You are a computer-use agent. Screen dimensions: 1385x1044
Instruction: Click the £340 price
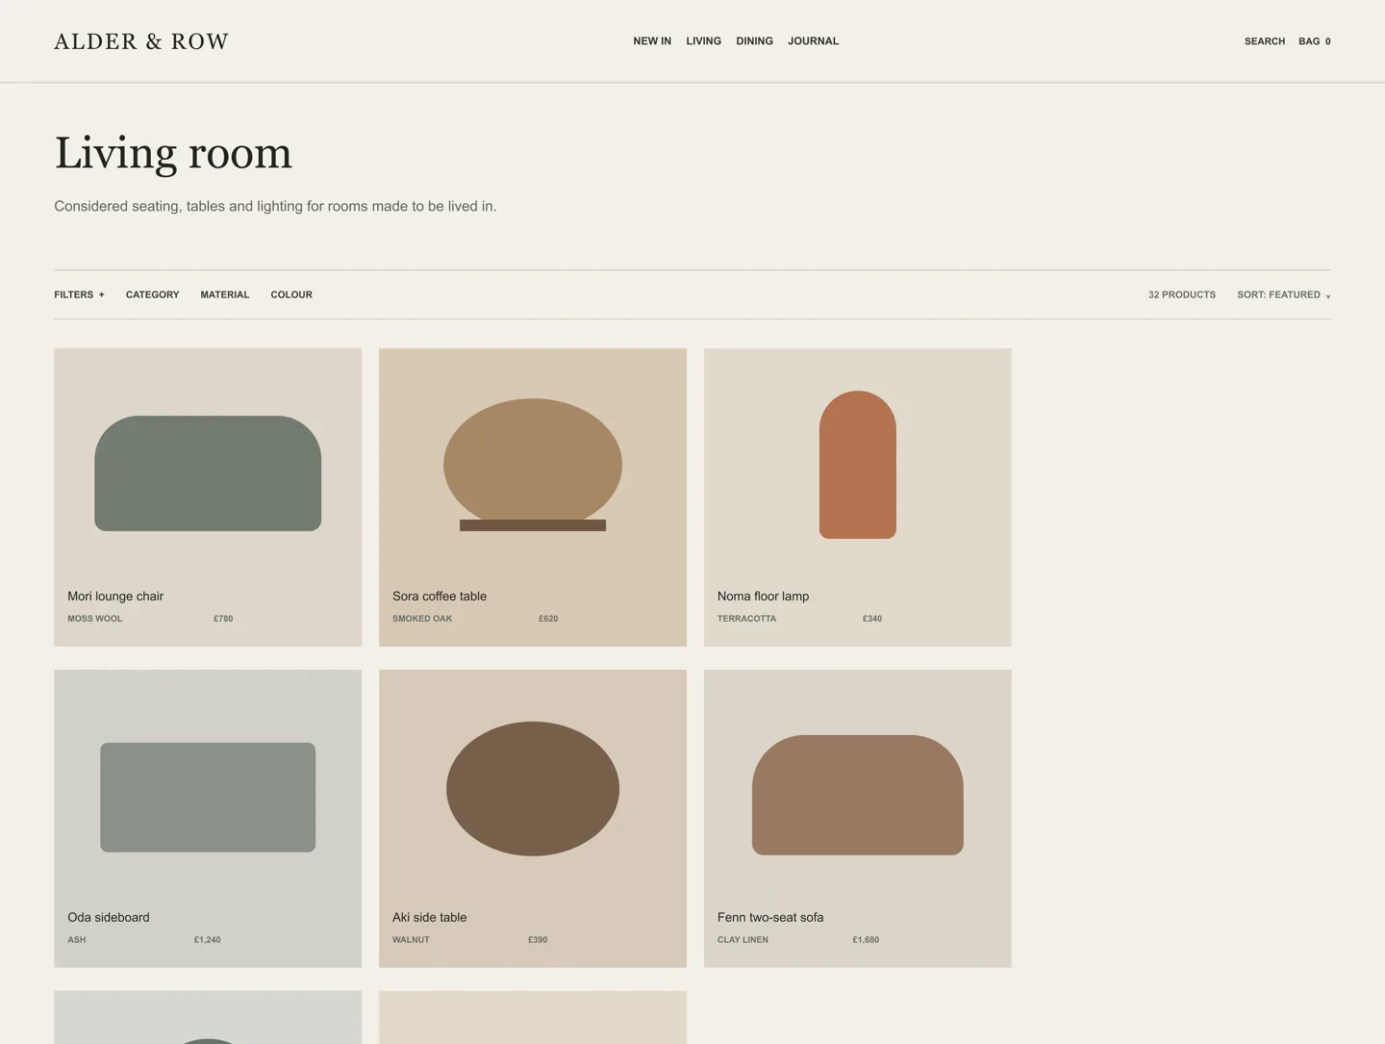(x=872, y=619)
